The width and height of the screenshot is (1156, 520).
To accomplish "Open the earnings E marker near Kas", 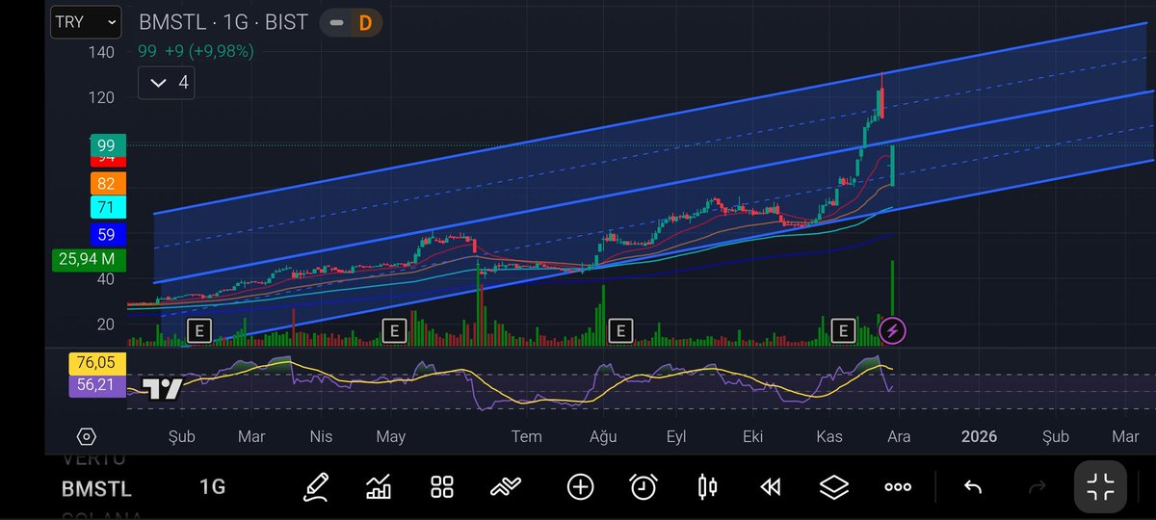I will coord(844,331).
